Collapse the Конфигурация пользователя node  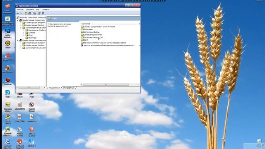[x=18, y=41]
